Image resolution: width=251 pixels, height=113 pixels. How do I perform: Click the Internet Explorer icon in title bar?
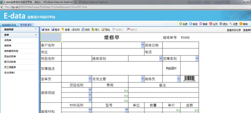tap(1, 2)
